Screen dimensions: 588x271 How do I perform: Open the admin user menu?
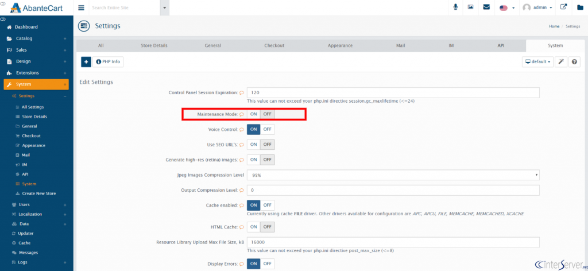click(x=537, y=8)
